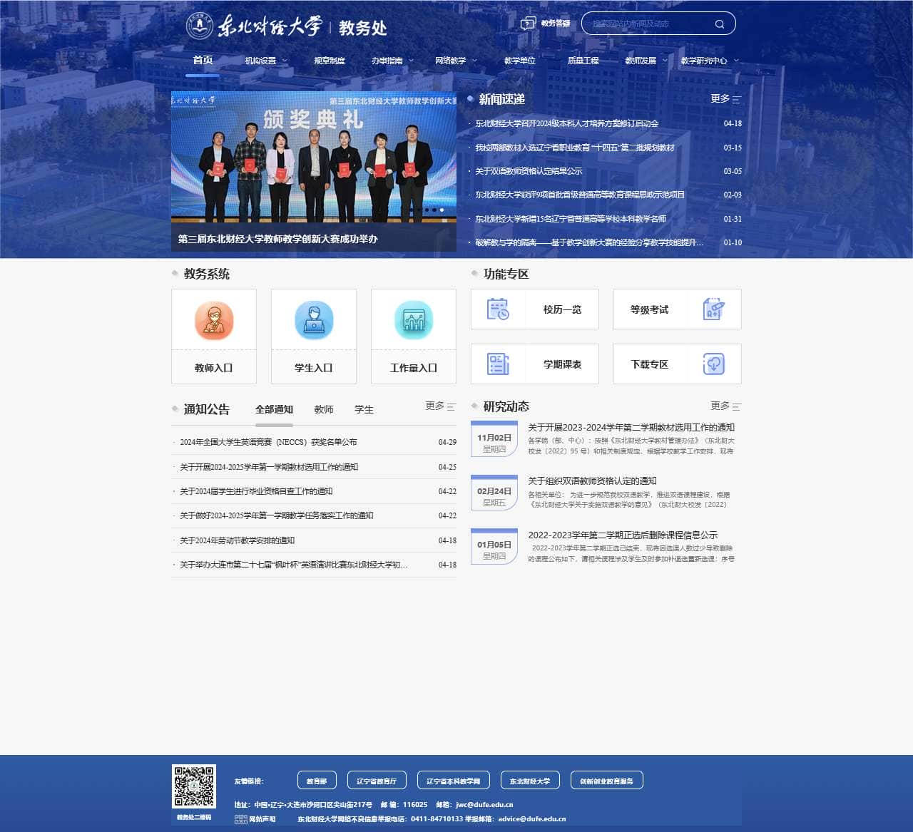This screenshot has height=832, width=913.
Task: Click the 11月02日 date badge
Action: pyautogui.click(x=494, y=439)
